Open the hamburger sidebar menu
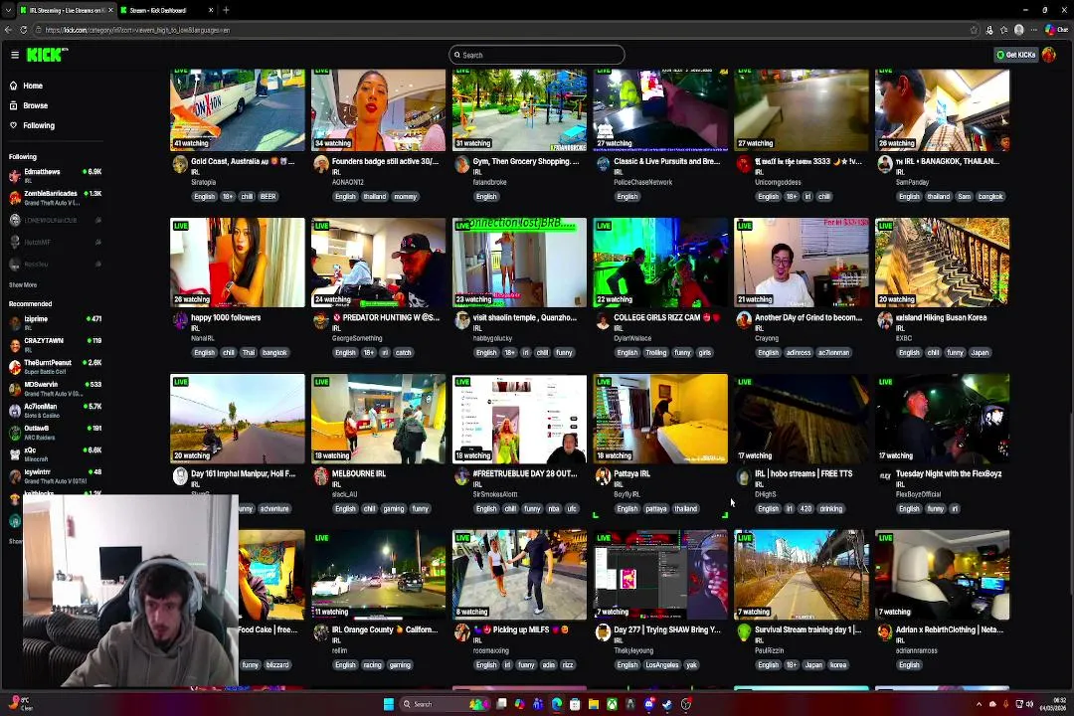This screenshot has height=716, width=1074. click(x=14, y=55)
